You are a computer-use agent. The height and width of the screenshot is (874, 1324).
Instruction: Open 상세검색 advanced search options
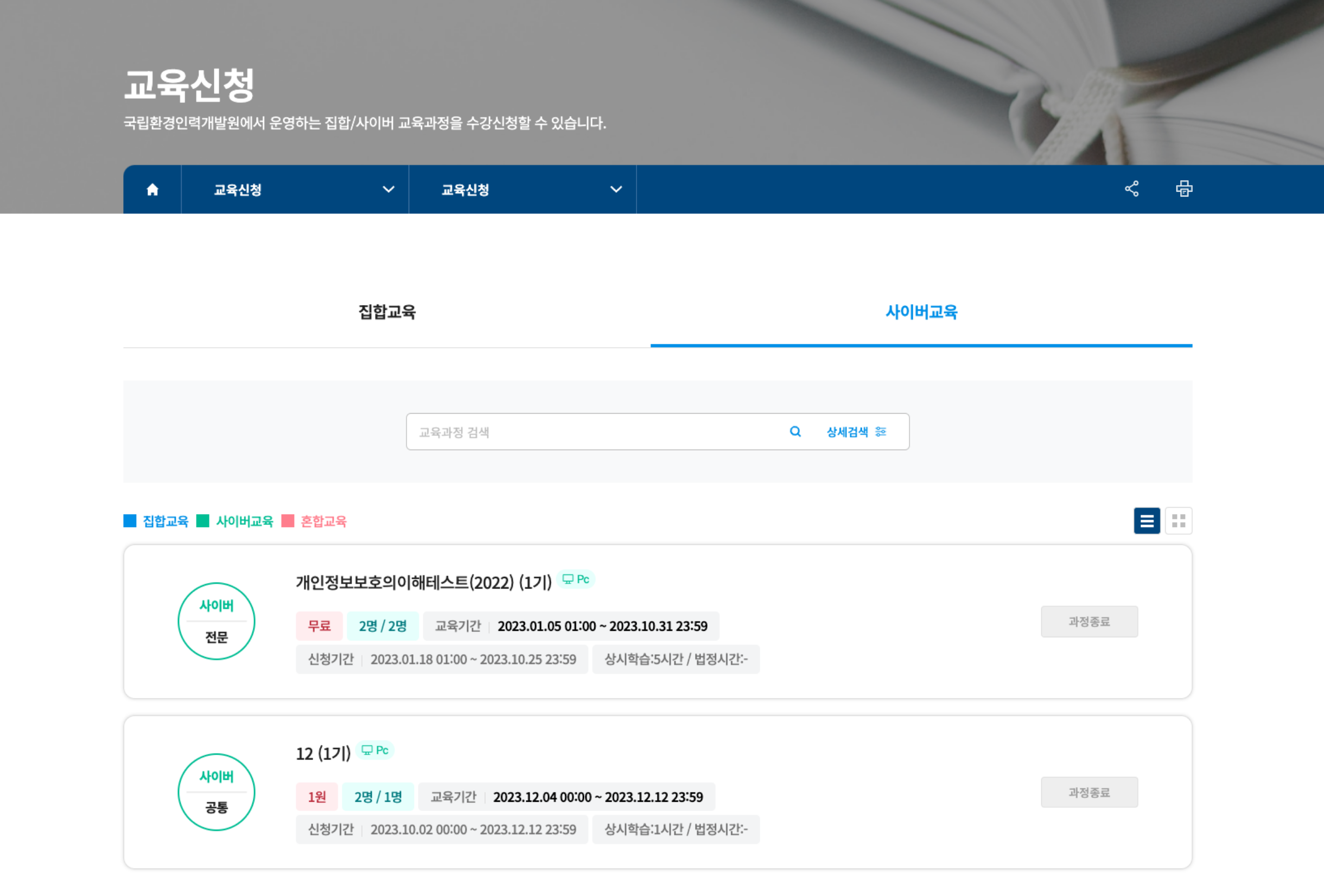(847, 432)
